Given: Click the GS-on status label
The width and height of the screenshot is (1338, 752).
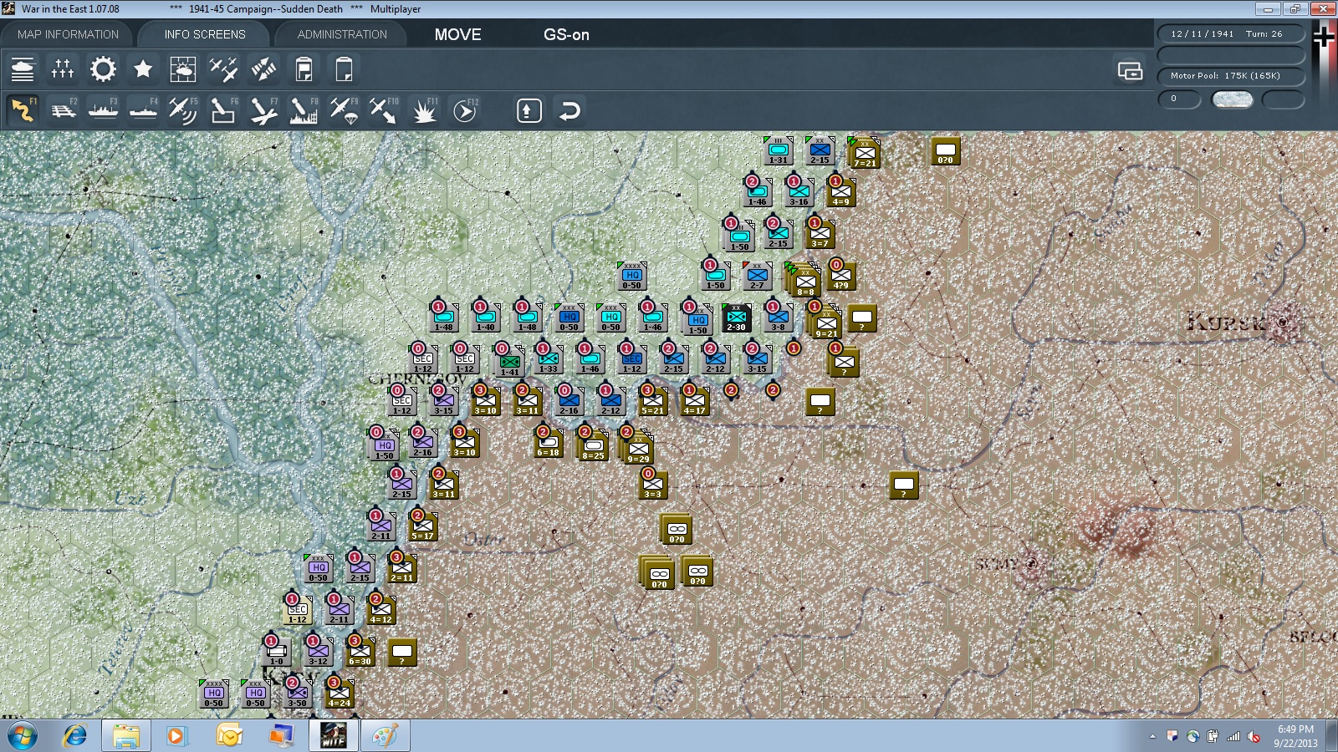Looking at the screenshot, I should pyautogui.click(x=566, y=34).
